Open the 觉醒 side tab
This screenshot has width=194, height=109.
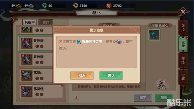click(183, 77)
